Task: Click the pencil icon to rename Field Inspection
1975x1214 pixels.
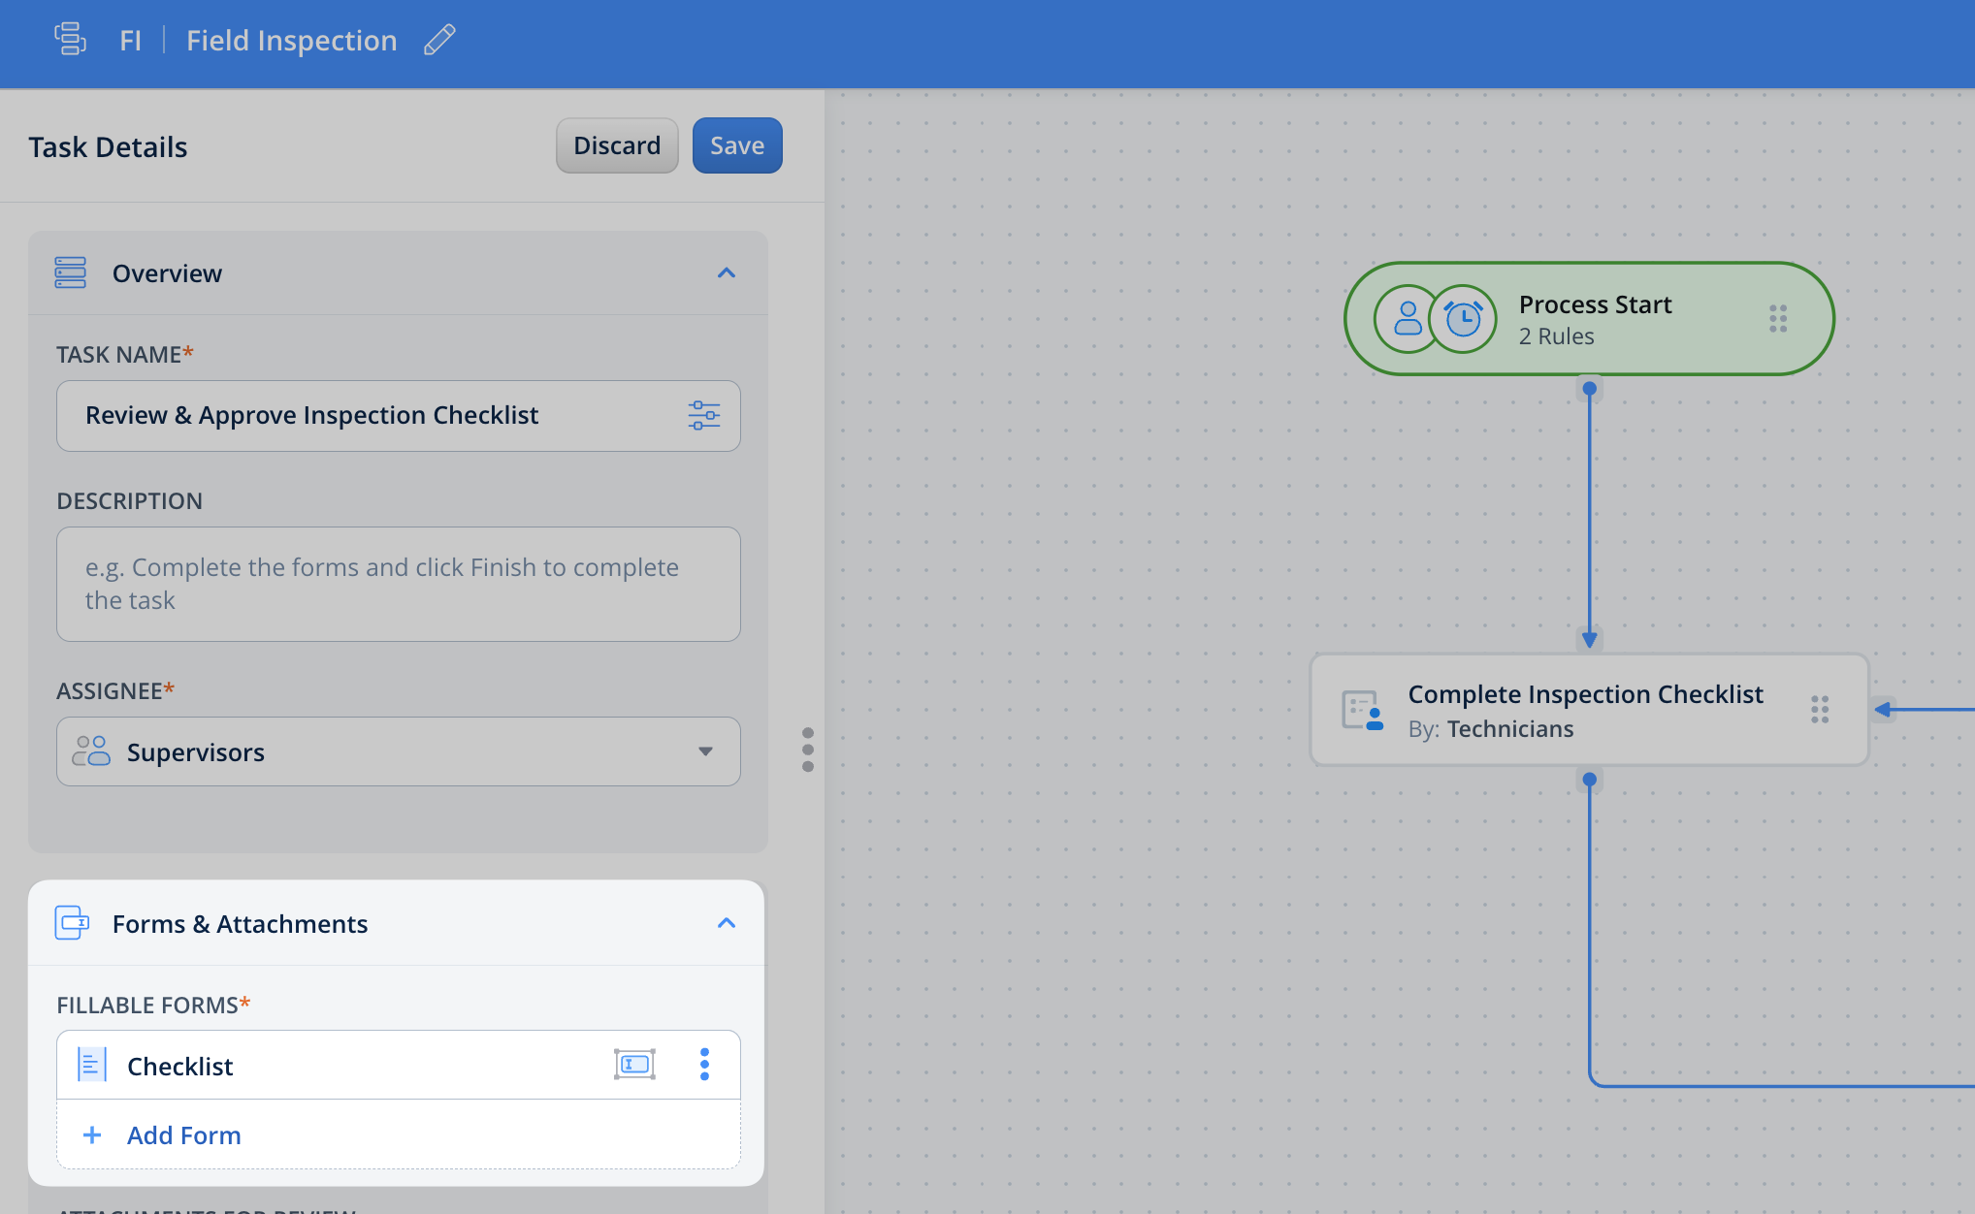Action: [439, 40]
